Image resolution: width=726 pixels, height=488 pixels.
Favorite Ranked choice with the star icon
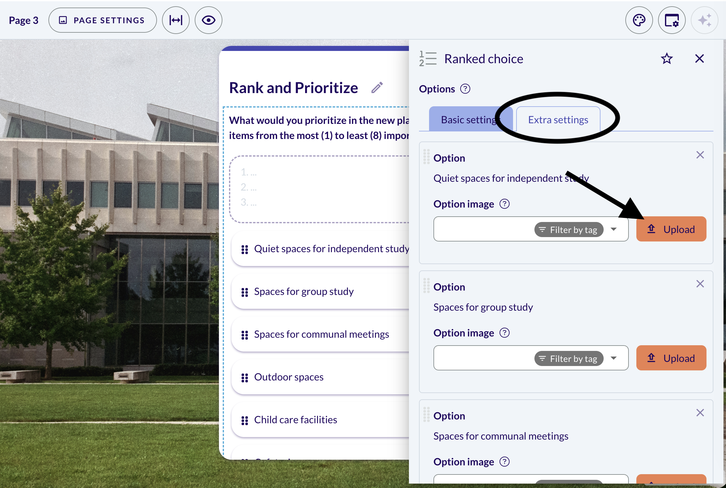[667, 59]
